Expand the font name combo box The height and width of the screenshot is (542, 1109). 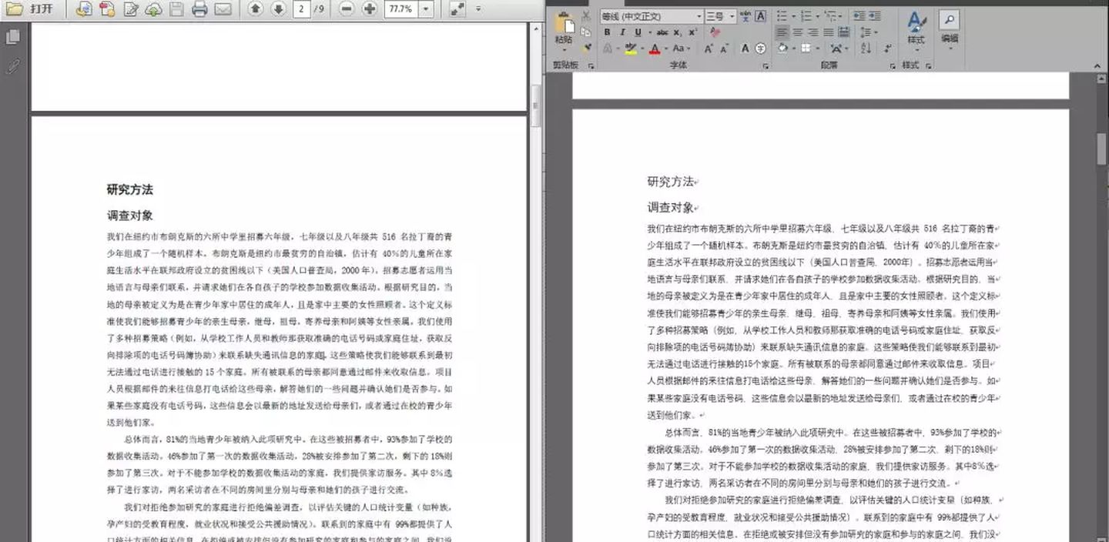click(x=699, y=16)
